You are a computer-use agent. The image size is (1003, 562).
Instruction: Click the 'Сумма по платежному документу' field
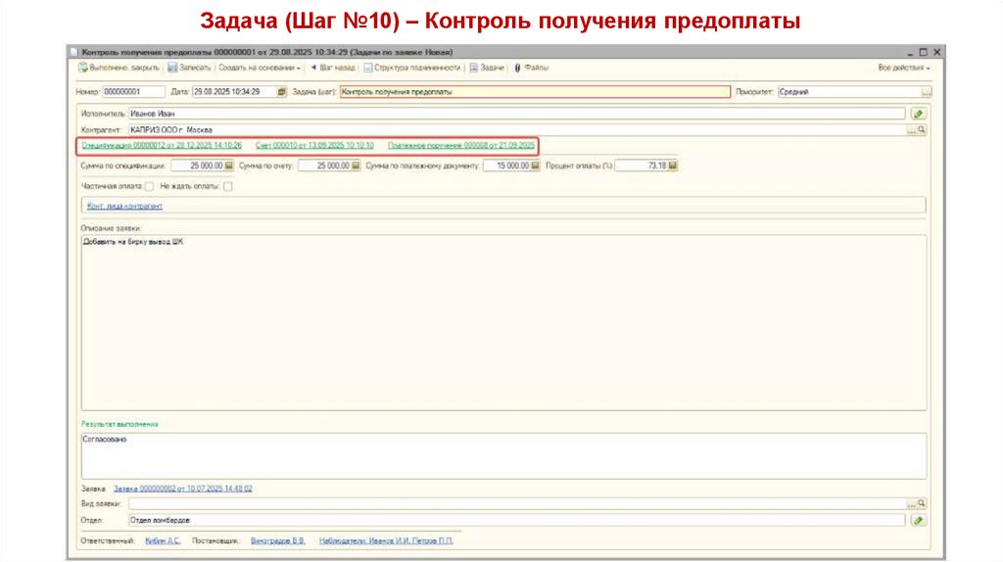coord(506,165)
